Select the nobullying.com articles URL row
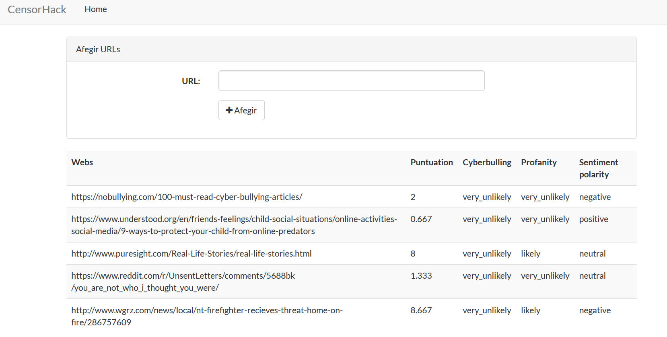 point(187,197)
